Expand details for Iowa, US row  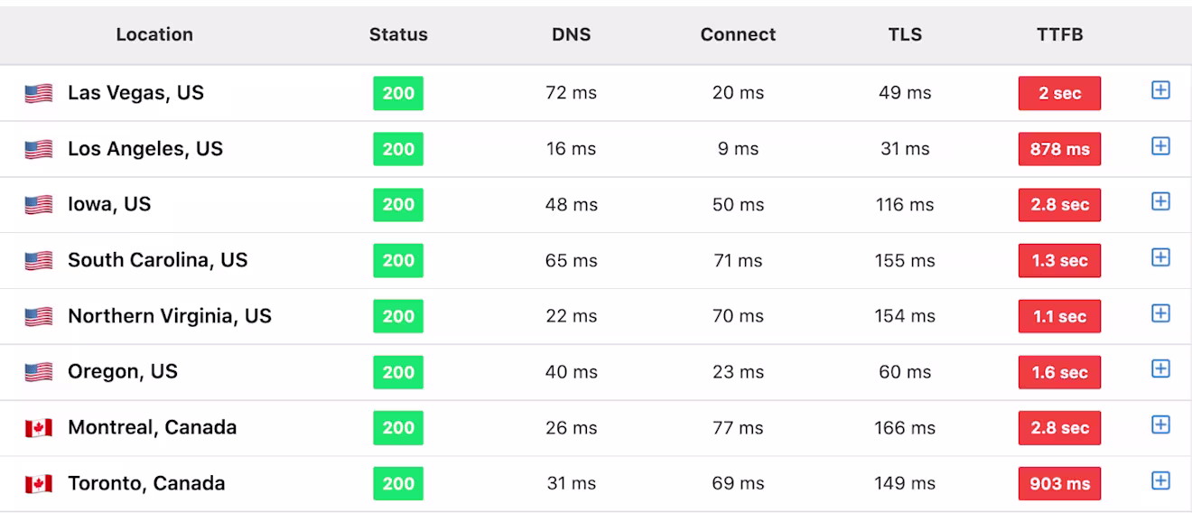click(1160, 202)
